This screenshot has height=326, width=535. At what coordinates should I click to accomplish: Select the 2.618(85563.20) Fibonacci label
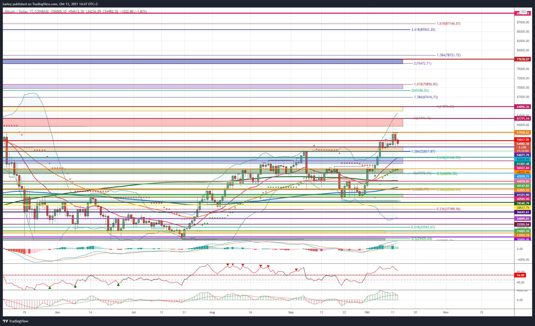(423, 30)
